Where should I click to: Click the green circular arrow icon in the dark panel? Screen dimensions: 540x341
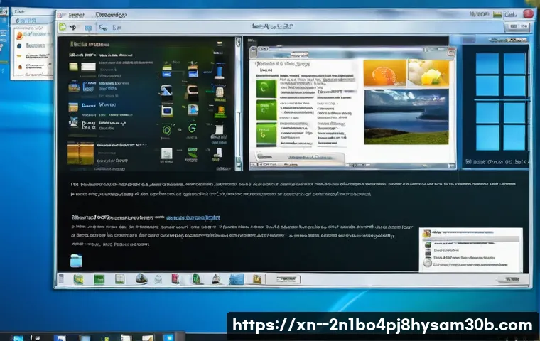(x=167, y=129)
